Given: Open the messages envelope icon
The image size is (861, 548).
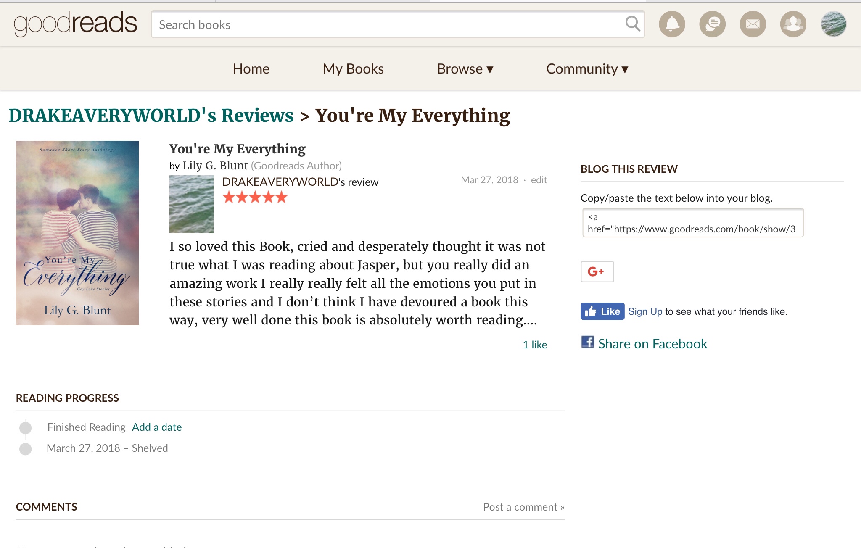Looking at the screenshot, I should 753,24.
